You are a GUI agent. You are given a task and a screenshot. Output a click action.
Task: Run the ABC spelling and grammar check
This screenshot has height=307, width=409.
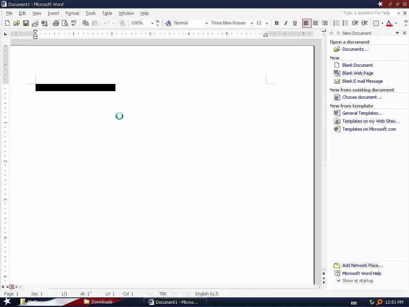(74, 23)
